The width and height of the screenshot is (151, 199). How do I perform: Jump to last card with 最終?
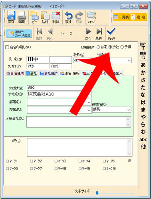click(99, 34)
